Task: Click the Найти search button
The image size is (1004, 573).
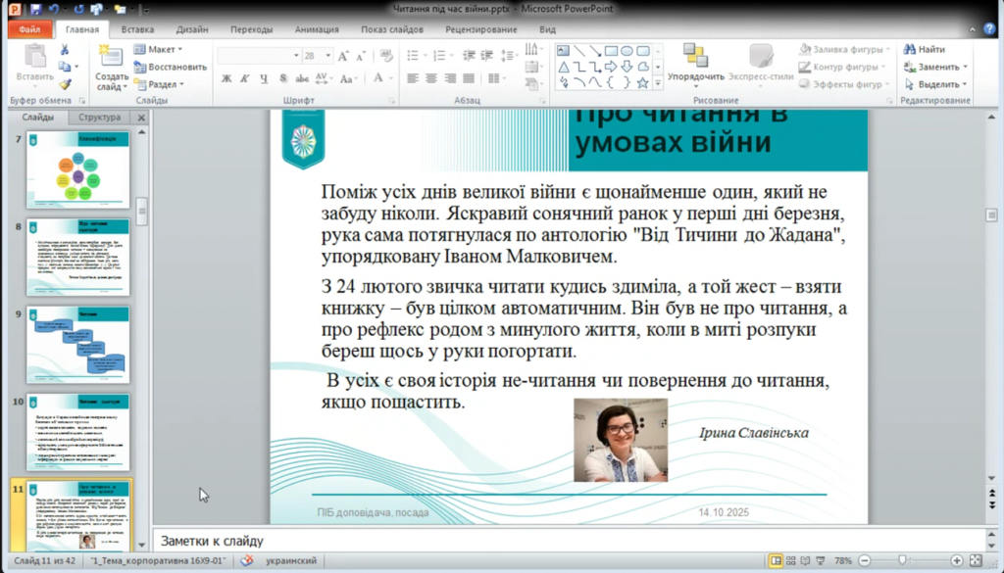Action: tap(925, 49)
